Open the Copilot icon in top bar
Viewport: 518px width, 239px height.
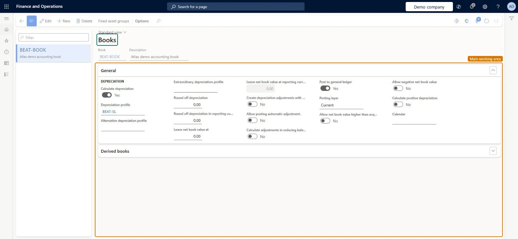click(459, 7)
